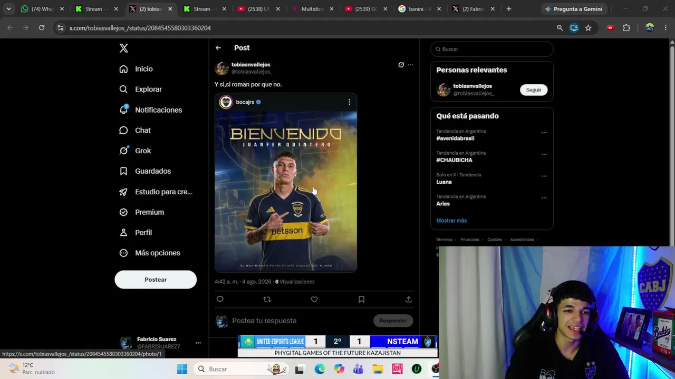Viewport: 675px width, 379px height.
Task: Open Task View on the taskbar
Action: tap(300, 369)
